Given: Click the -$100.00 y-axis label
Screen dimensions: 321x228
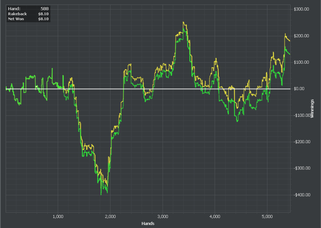Looking at the screenshot, I should click(302, 115).
